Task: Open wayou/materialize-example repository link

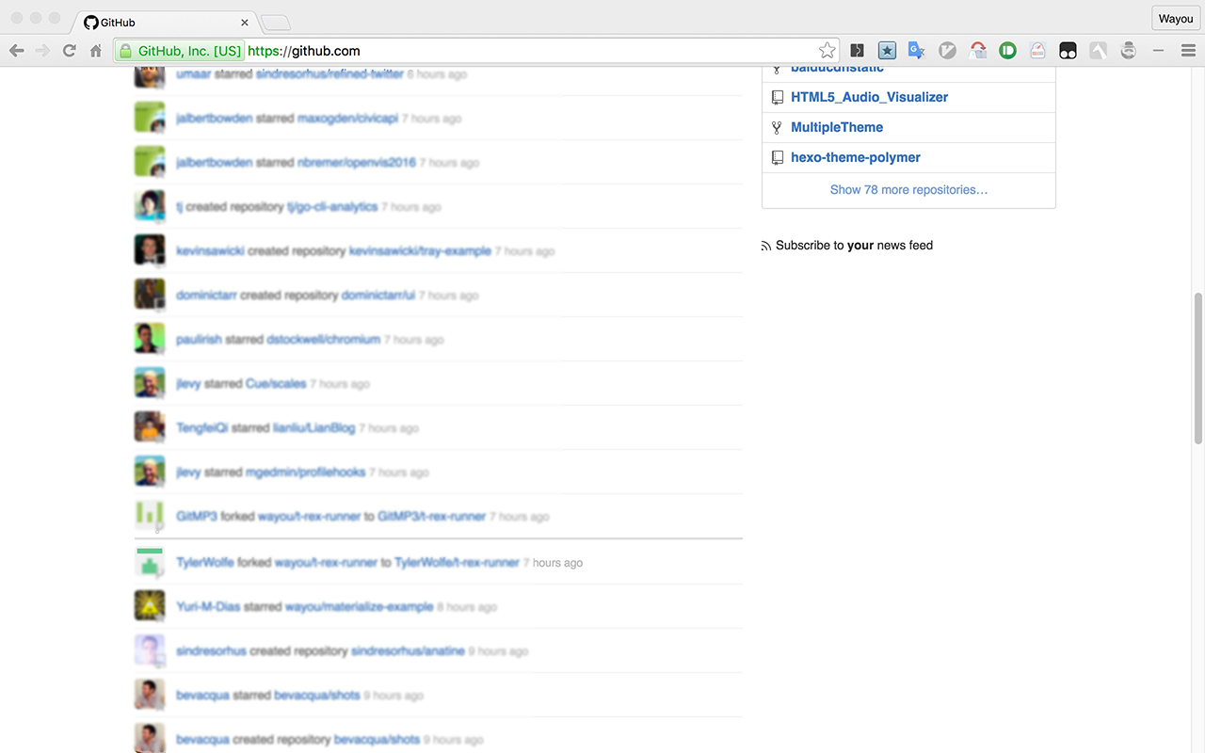Action: coord(359,607)
